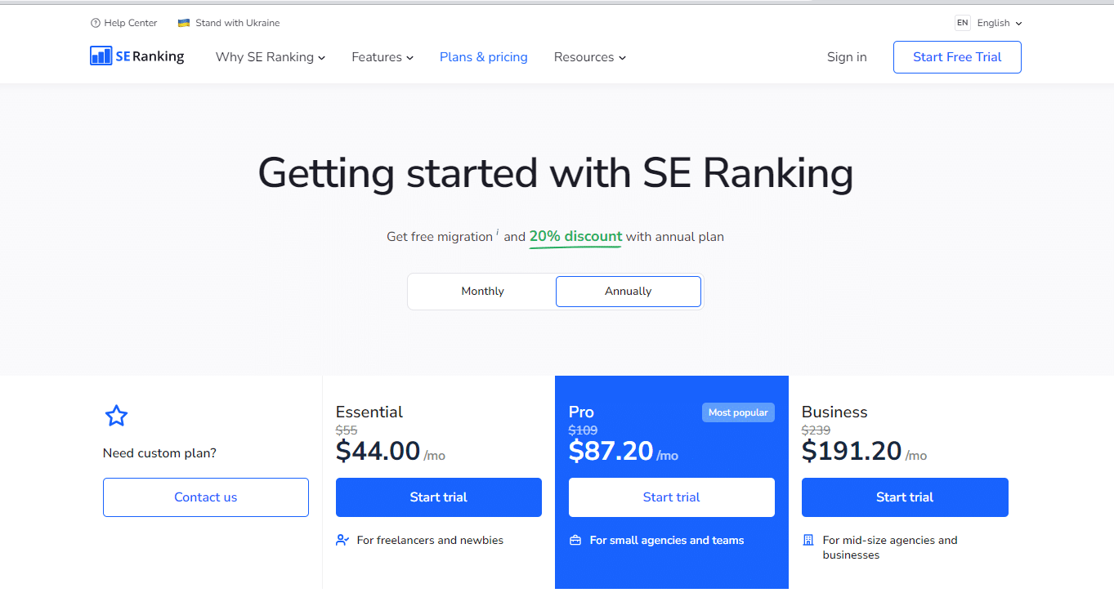Click For freelancers and newbies text

point(430,540)
